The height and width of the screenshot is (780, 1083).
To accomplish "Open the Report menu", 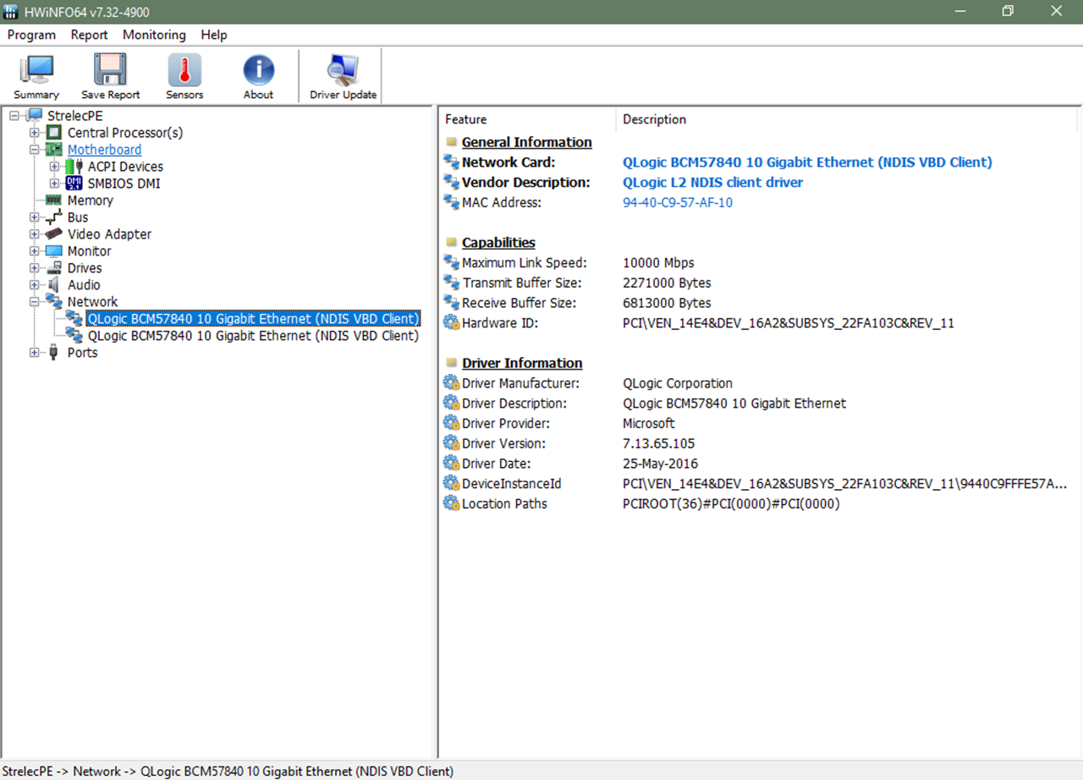I will (x=89, y=35).
